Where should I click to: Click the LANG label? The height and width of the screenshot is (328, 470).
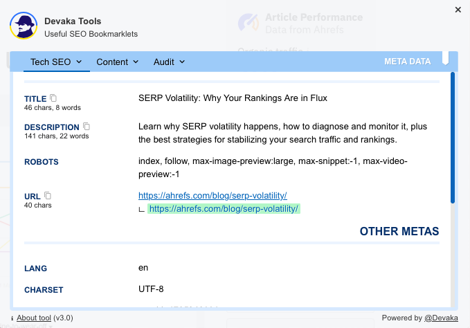(x=36, y=268)
